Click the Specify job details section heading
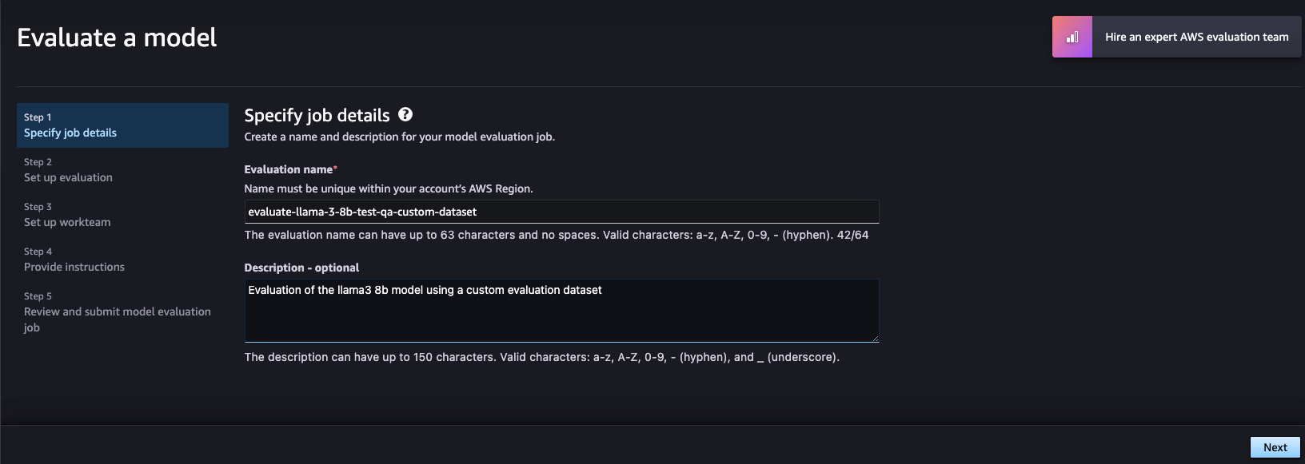1305x464 pixels. pyautogui.click(x=317, y=115)
